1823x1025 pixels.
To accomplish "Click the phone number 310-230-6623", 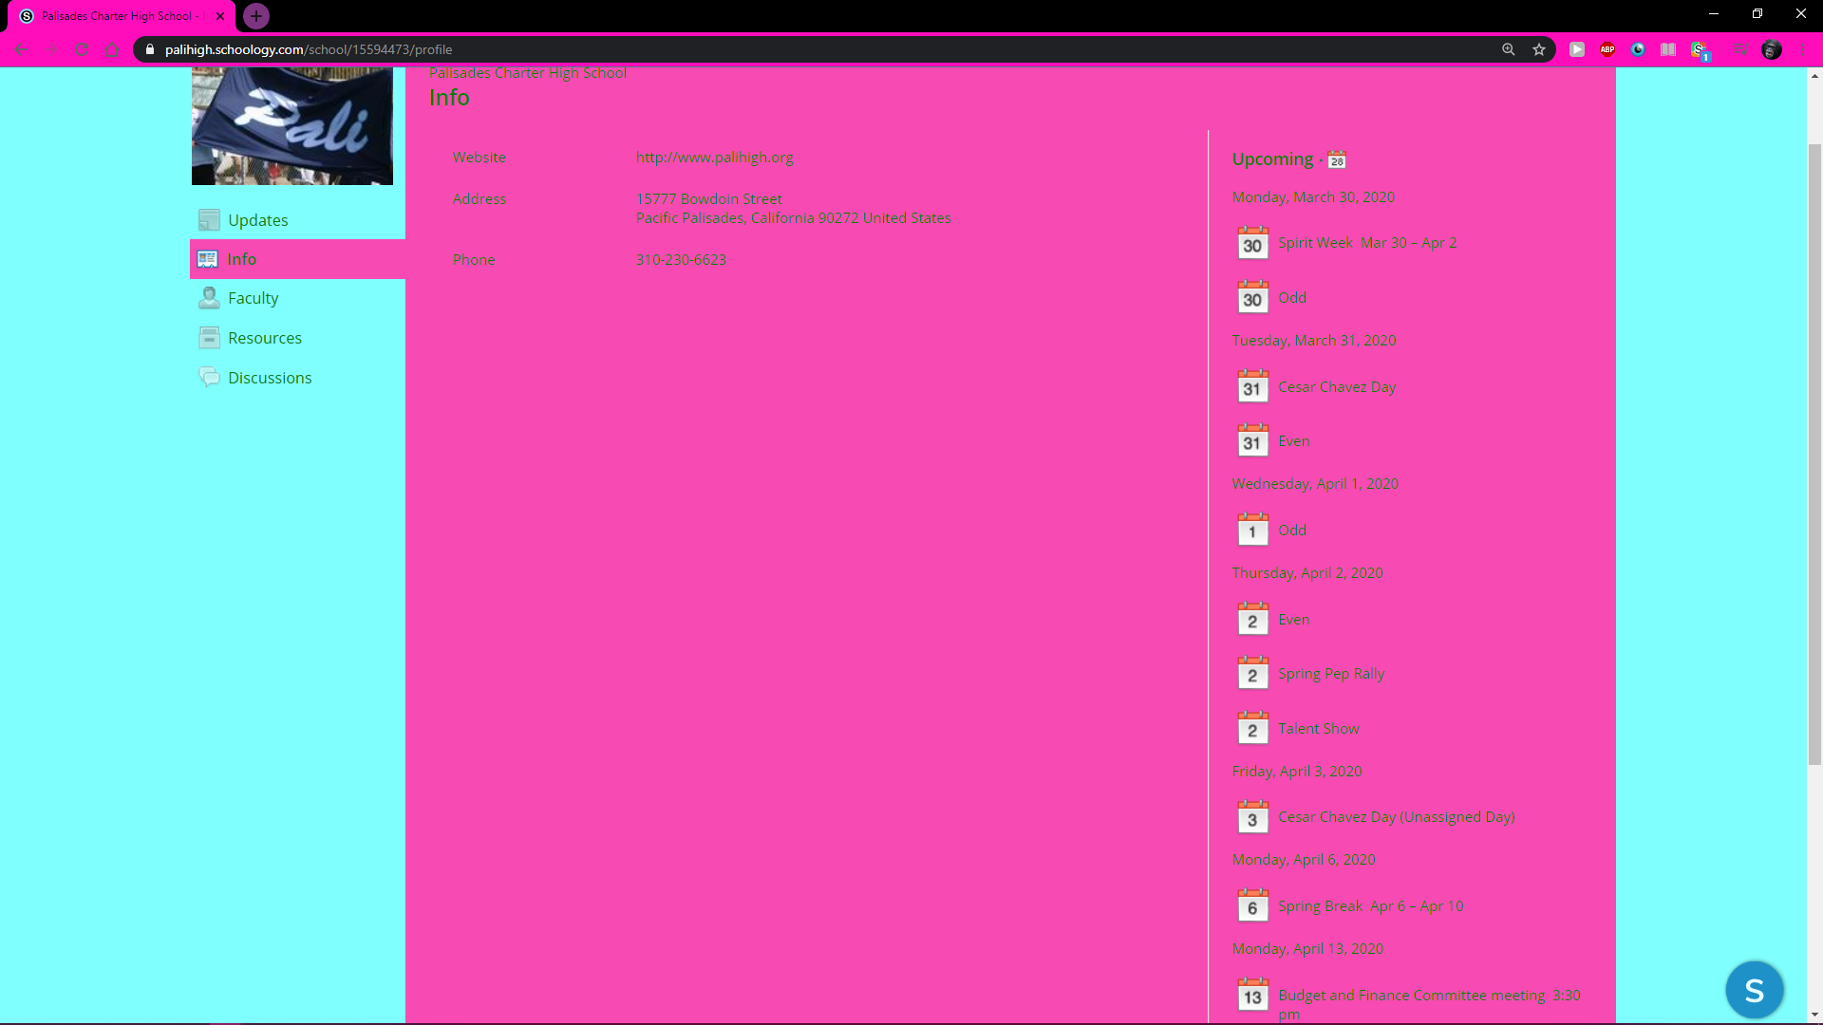I will click(681, 260).
